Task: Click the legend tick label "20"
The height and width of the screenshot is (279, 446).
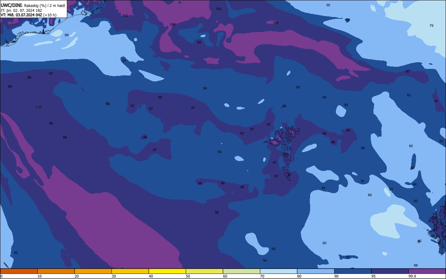Action: (x=76, y=276)
